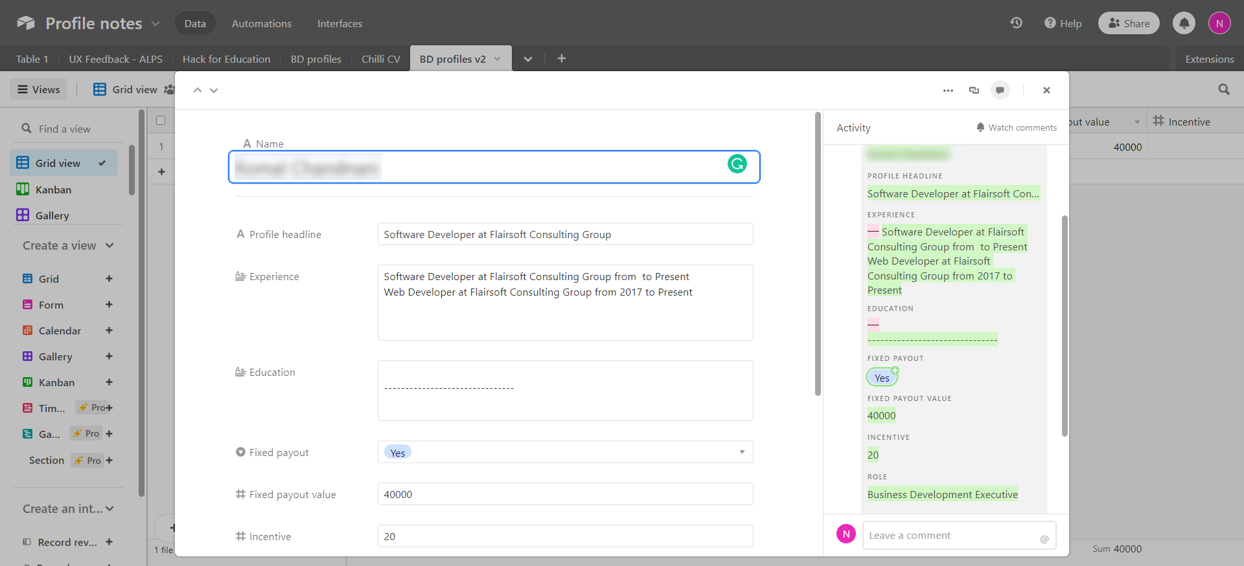Click the 40000 cell in grid
The image size is (1244, 566).
pos(1127,147)
